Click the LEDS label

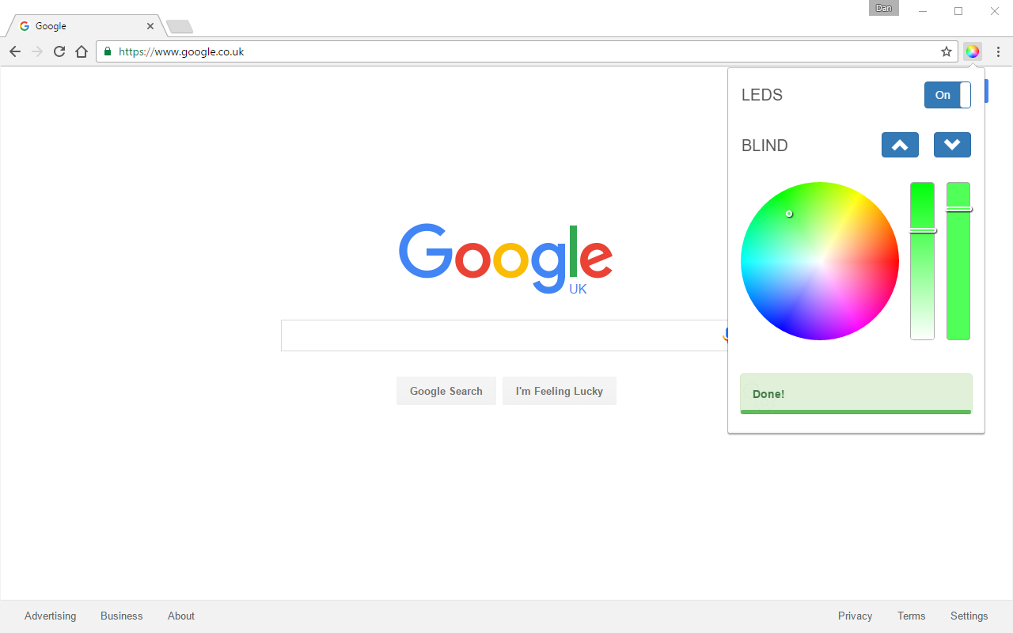762,95
